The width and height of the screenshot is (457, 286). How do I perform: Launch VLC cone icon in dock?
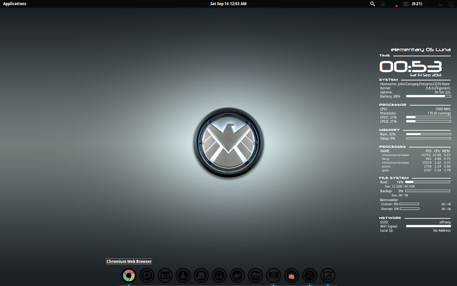183,275
